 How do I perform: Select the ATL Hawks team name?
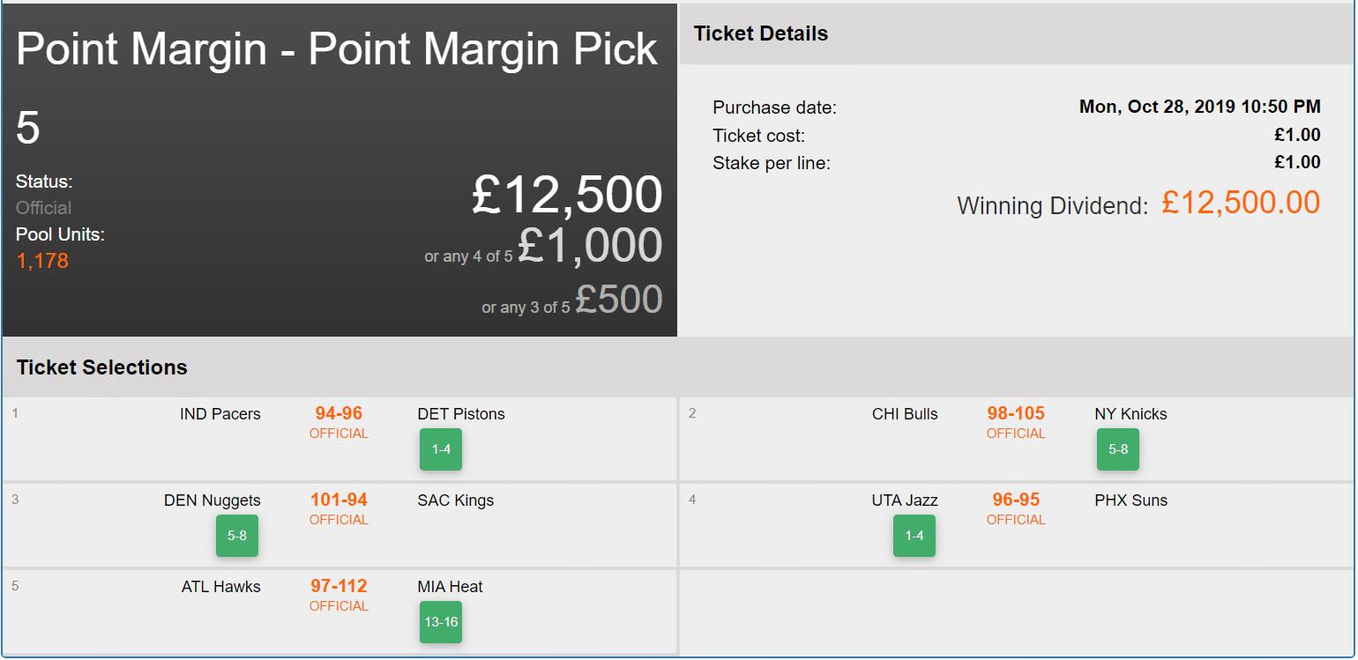[x=221, y=587]
